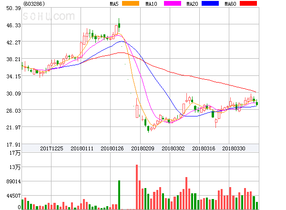Click the MA5 legend label
Image resolution: width=286 pixels, height=210 pixels.
[114, 4]
